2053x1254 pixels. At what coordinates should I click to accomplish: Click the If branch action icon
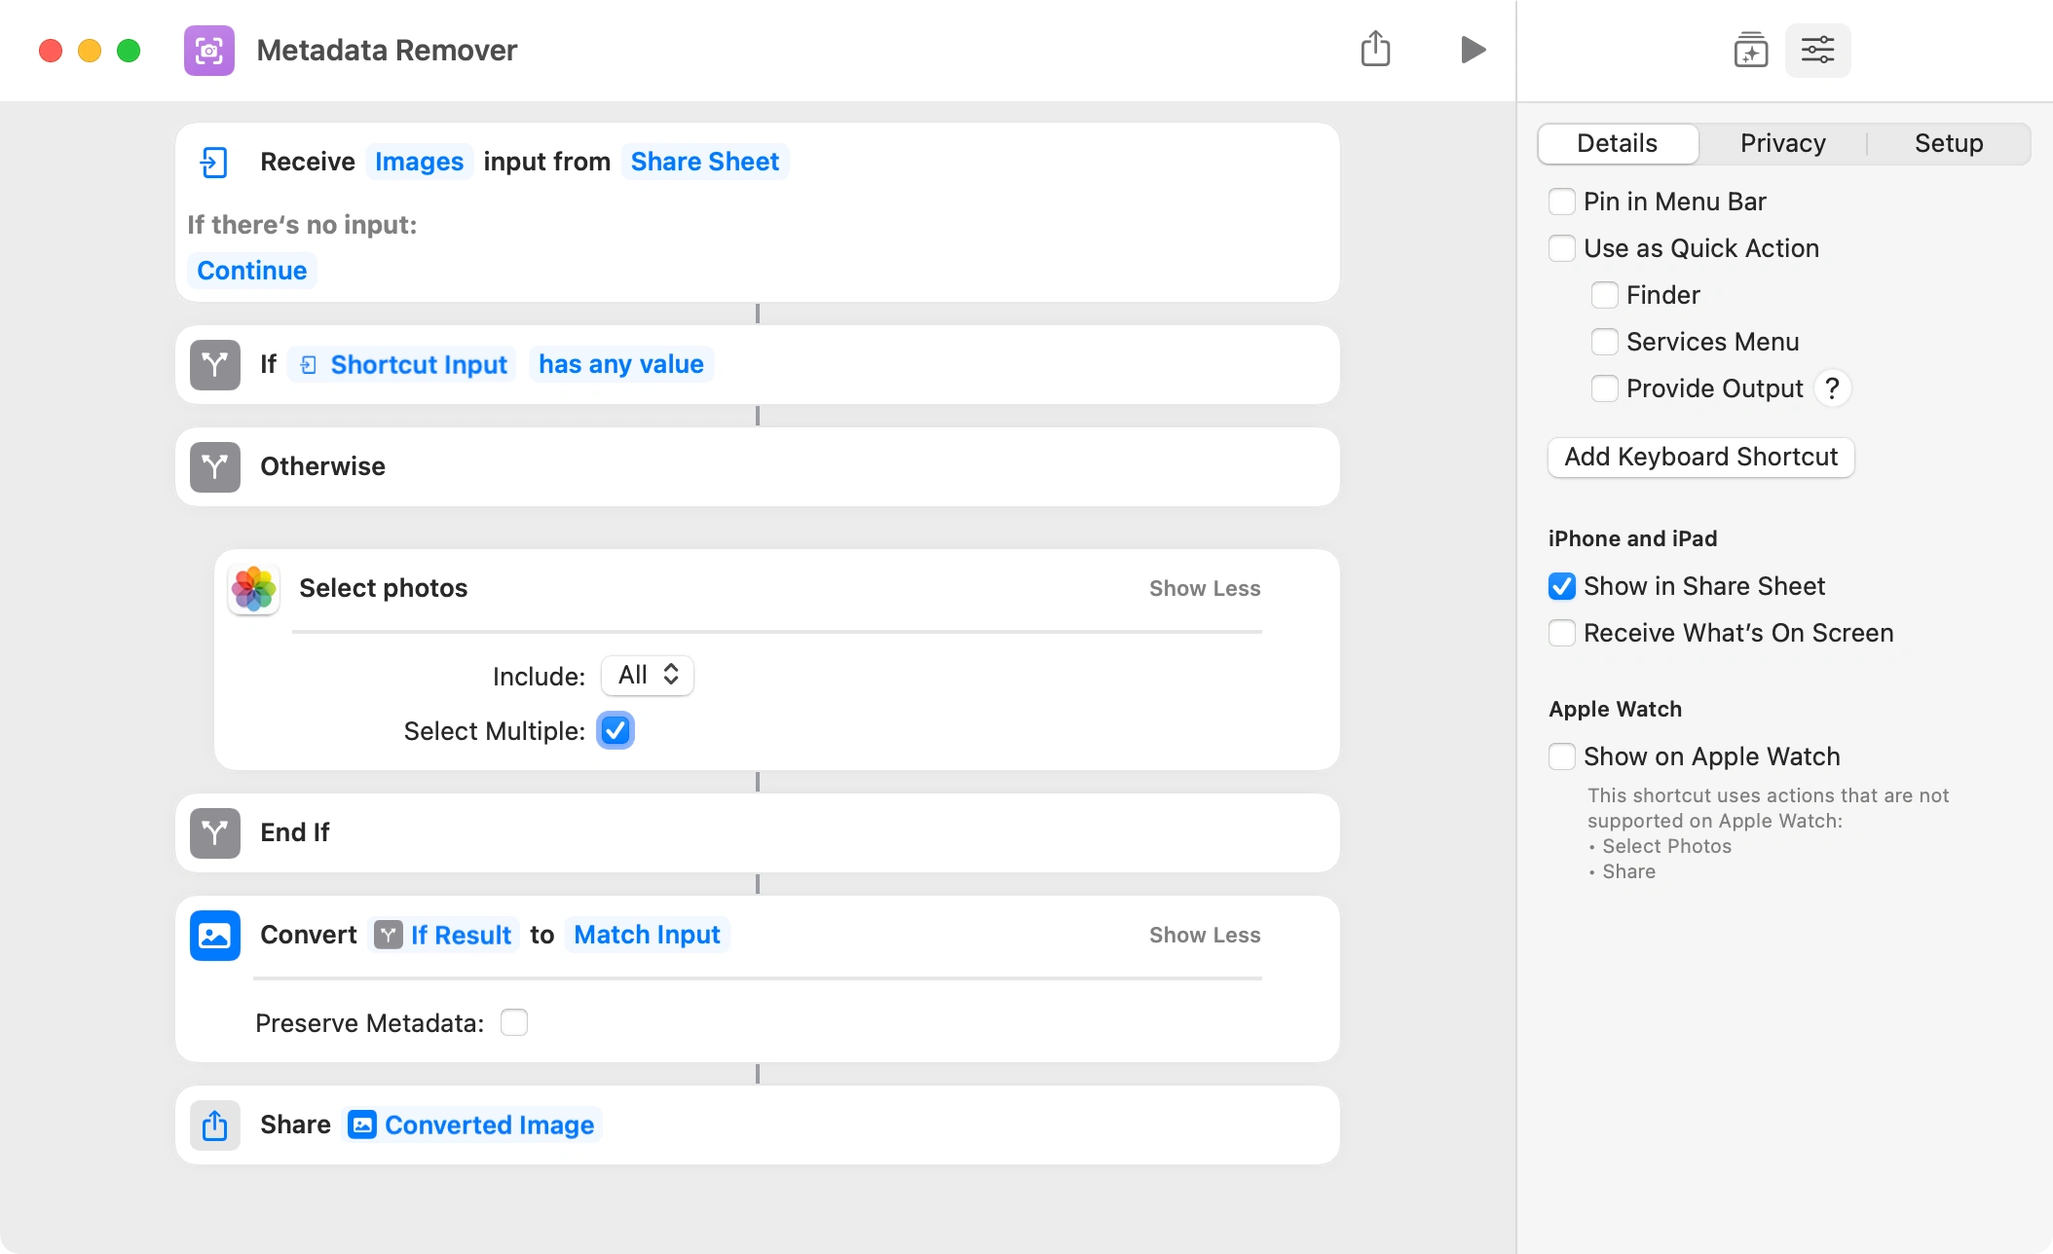[214, 364]
